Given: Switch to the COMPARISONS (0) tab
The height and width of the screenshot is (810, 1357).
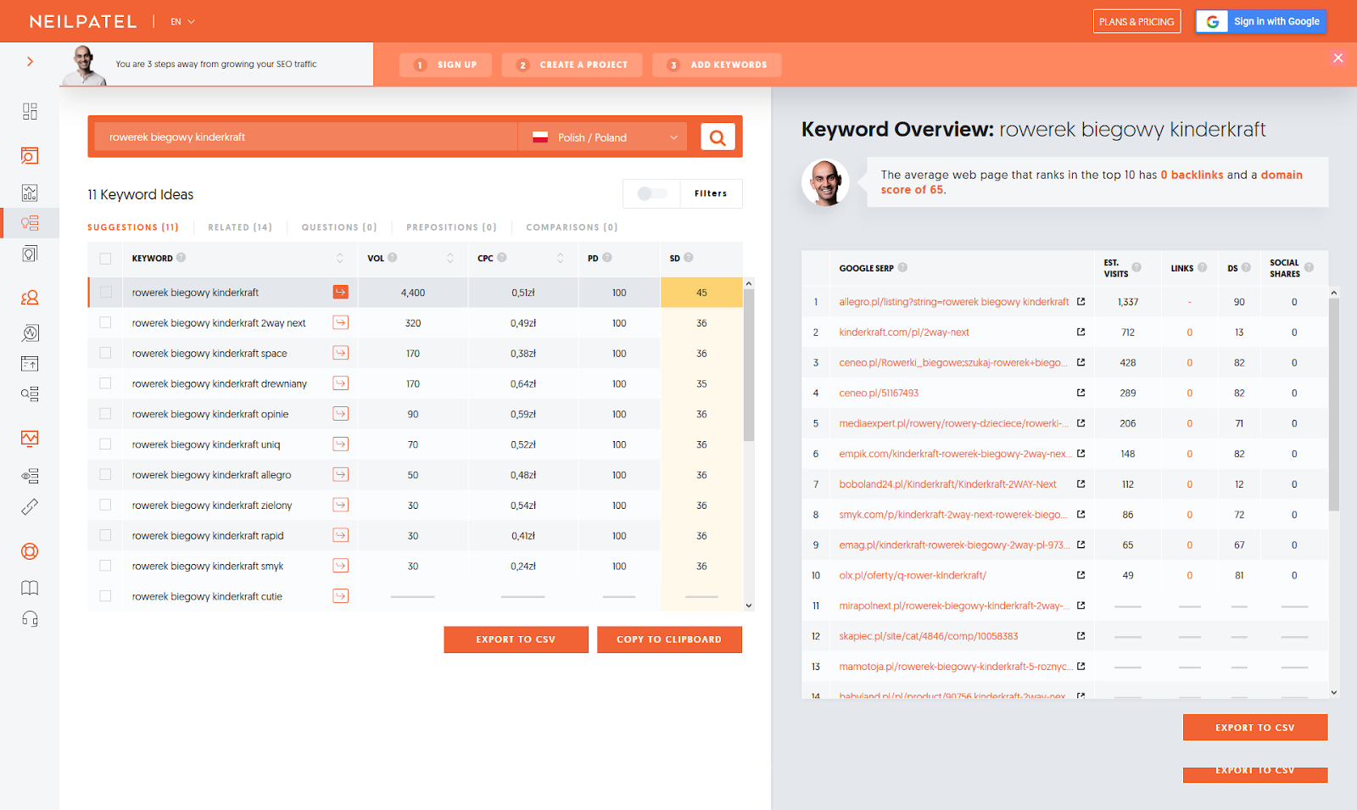Looking at the screenshot, I should click(572, 227).
